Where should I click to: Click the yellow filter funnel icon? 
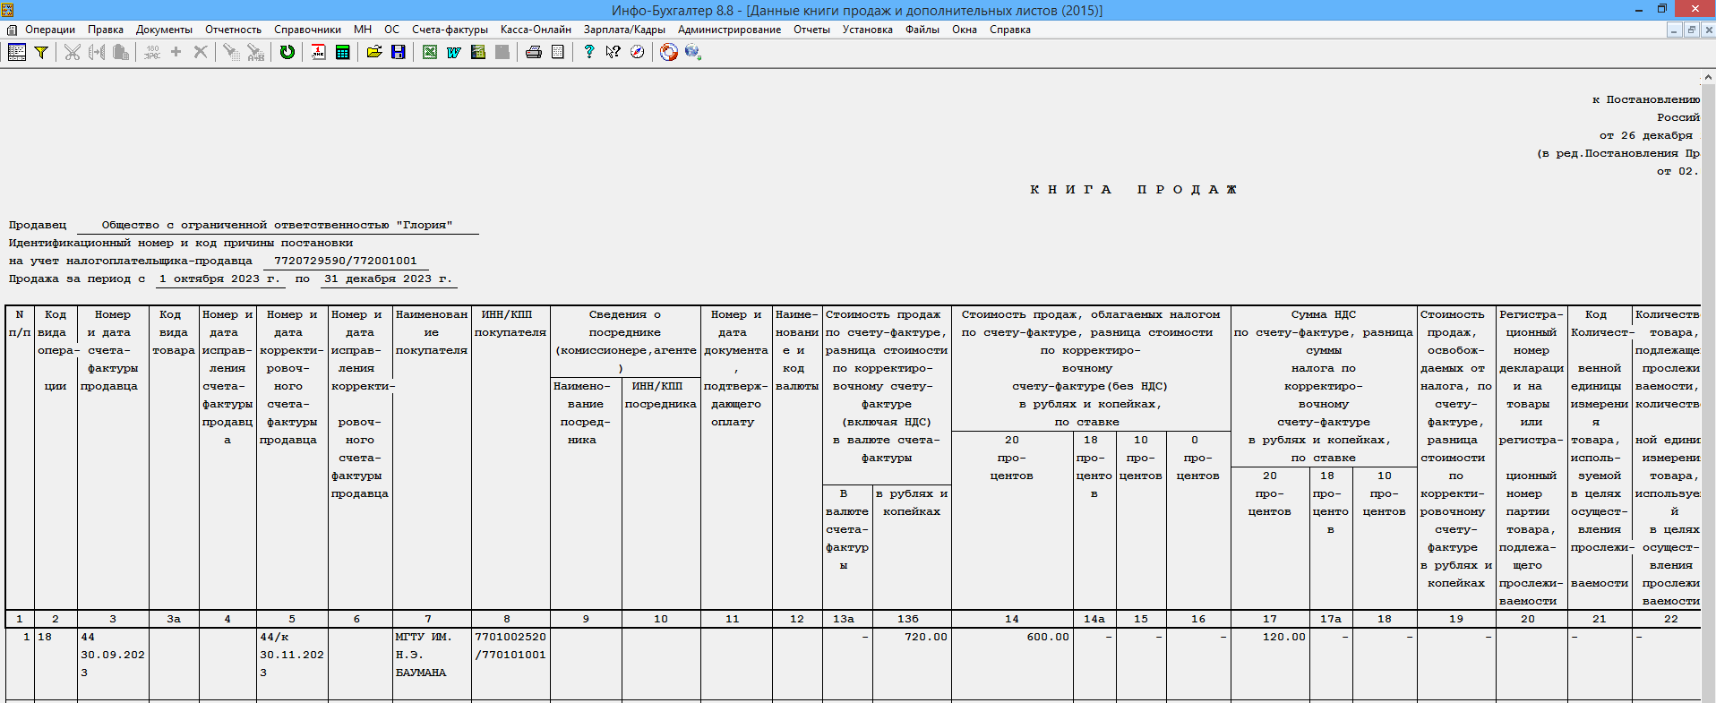click(x=41, y=52)
